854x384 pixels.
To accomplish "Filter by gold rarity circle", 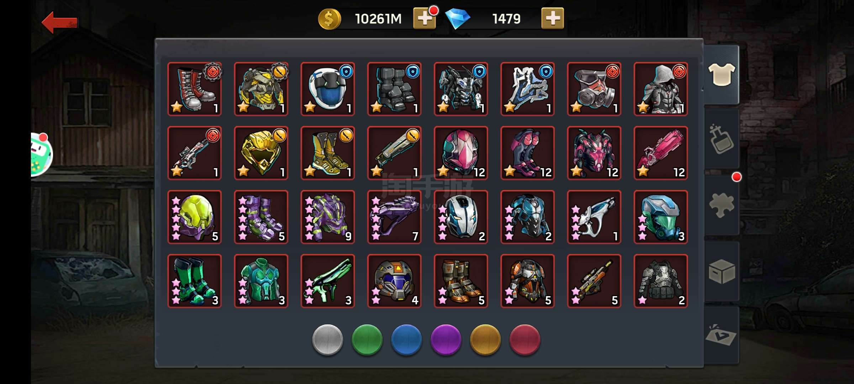I will tap(485, 340).
